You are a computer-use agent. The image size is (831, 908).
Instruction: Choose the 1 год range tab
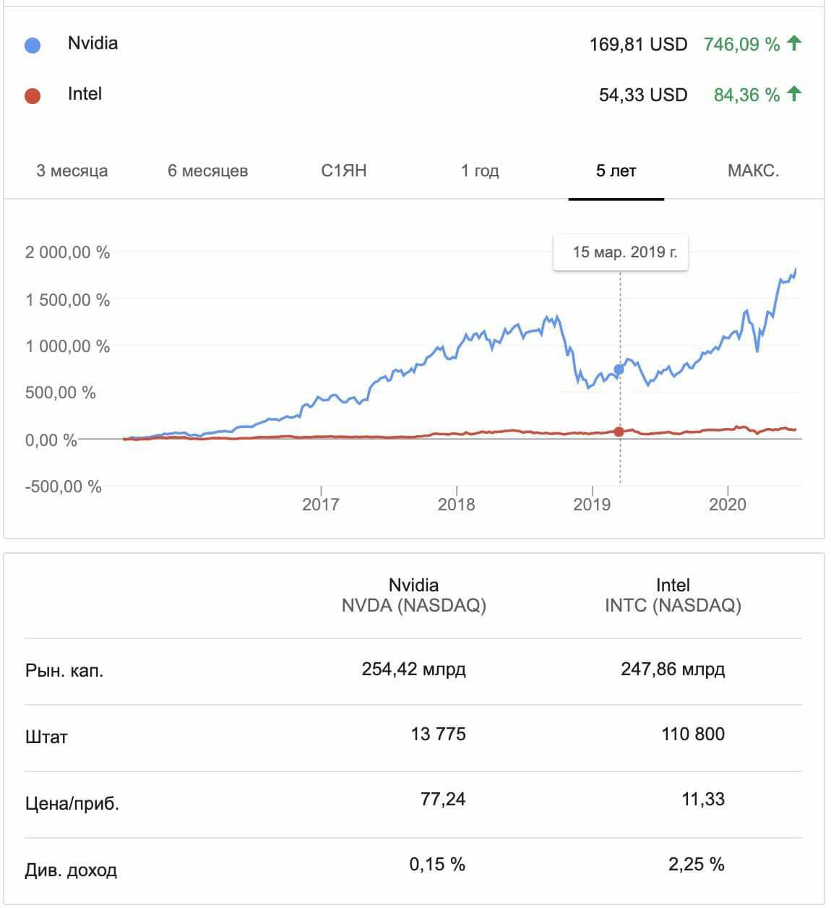point(480,171)
